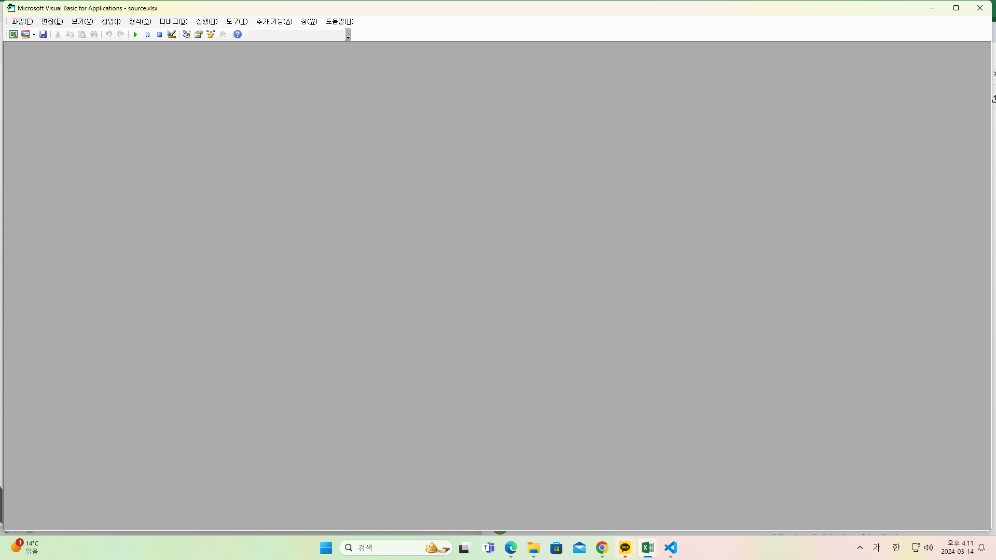
Task: Open the 도움말(H) menu
Action: (x=339, y=21)
